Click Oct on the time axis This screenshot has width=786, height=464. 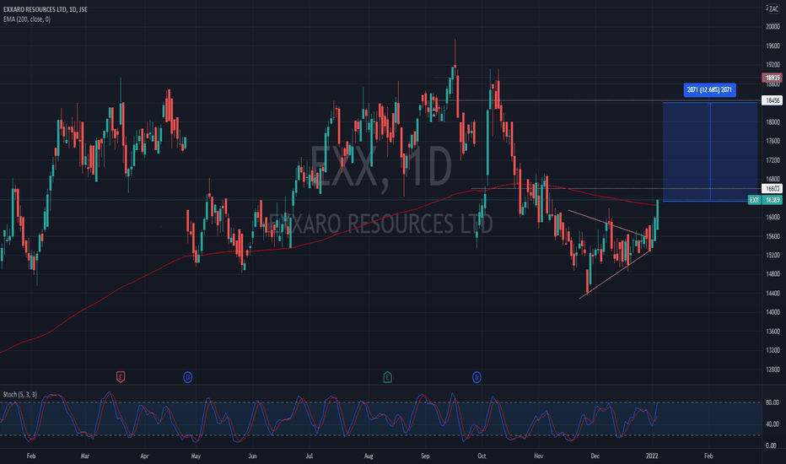tap(482, 456)
